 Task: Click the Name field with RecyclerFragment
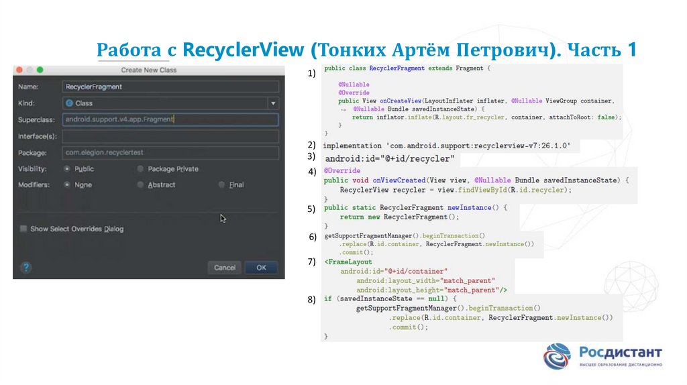pyautogui.click(x=170, y=87)
